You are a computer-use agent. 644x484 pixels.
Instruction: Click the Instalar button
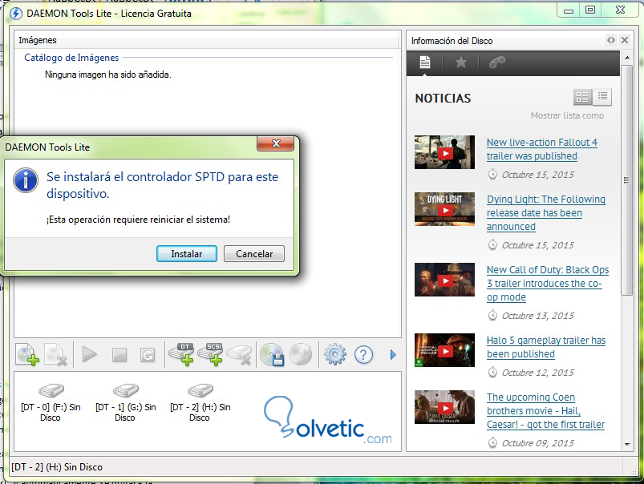[187, 254]
